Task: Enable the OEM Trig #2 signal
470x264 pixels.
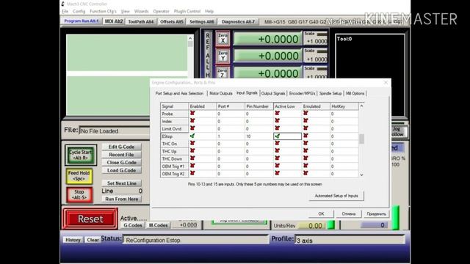Action: [192, 173]
